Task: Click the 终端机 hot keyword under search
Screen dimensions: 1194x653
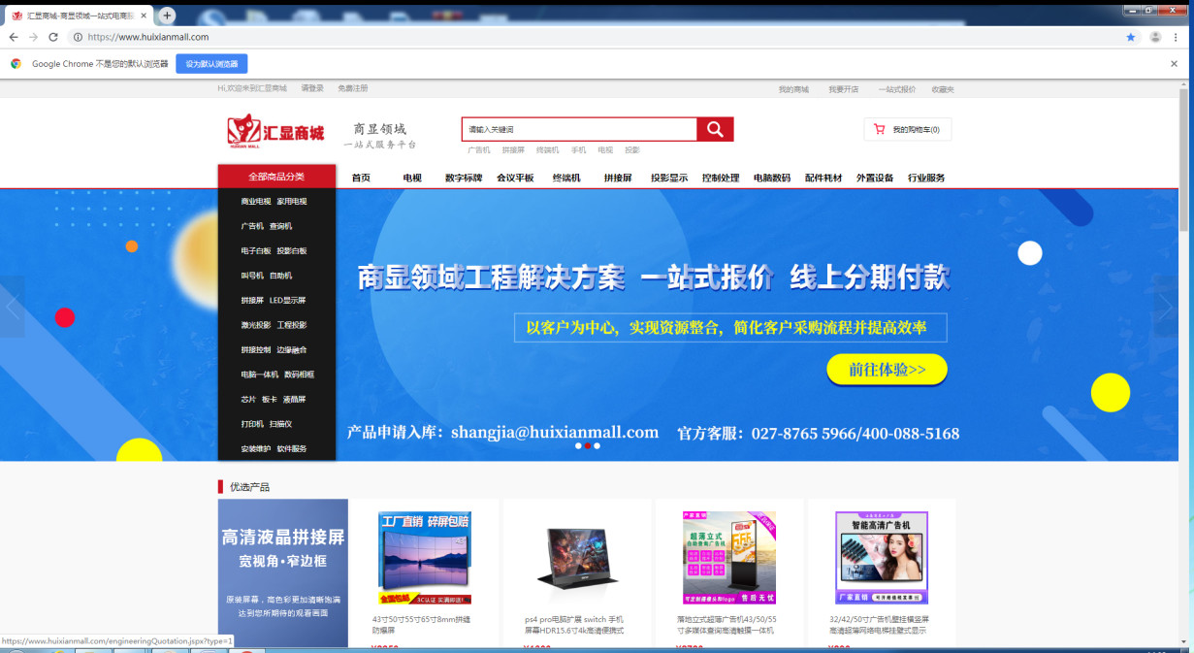Action: click(x=548, y=150)
